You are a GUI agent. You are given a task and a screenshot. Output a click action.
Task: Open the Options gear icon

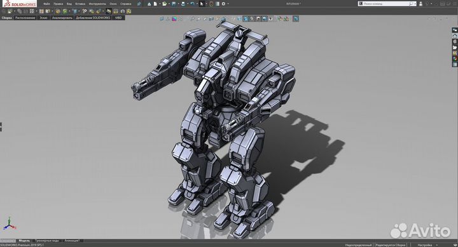click(223, 4)
